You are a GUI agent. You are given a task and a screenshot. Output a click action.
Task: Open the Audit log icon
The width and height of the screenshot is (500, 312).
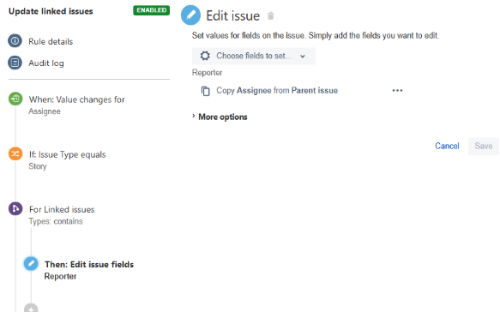pyautogui.click(x=15, y=63)
